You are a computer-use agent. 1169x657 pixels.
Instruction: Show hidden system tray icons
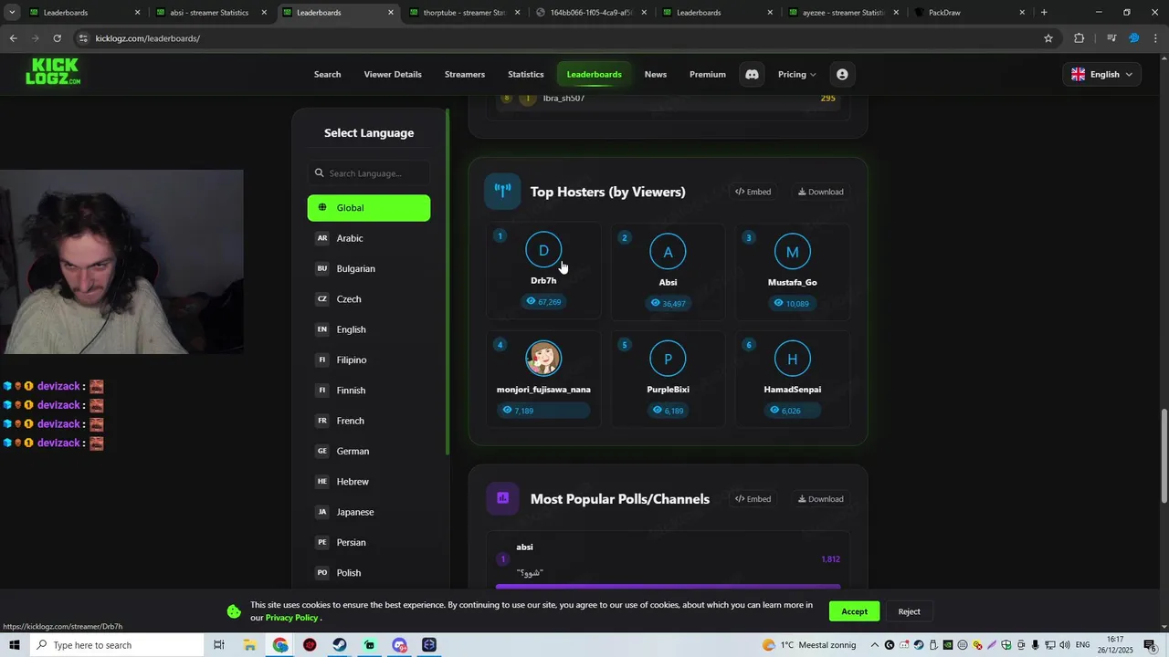coord(875,645)
